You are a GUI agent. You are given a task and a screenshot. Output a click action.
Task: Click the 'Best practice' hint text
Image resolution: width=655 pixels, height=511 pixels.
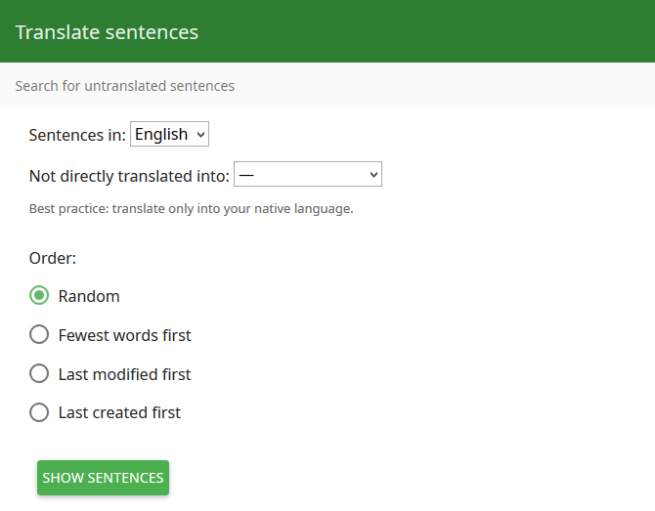[x=192, y=208]
